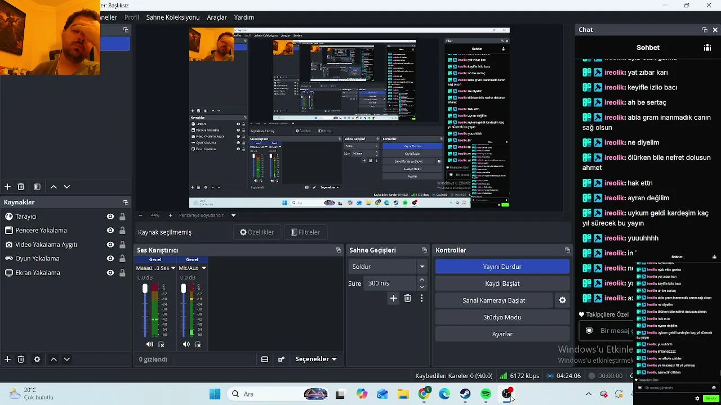Viewport: 721px width, 405px height.
Task: Open Sahne Koleksiyonu menu
Action: 173,17
